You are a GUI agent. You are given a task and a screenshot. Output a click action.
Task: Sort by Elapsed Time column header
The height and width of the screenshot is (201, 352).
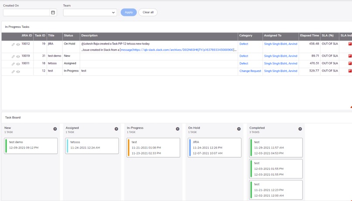tap(309, 35)
